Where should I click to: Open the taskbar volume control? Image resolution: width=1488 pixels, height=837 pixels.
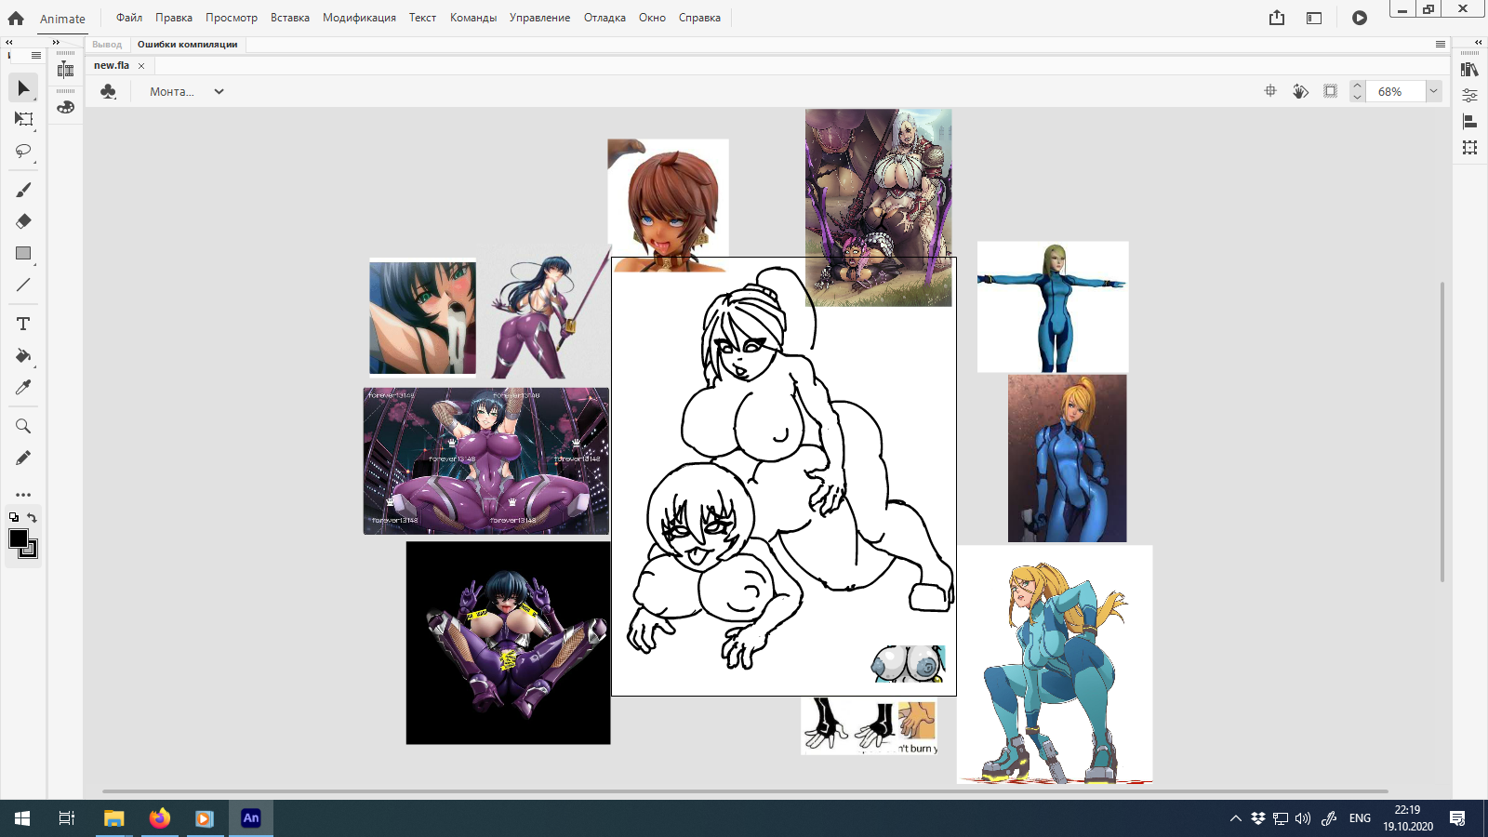click(x=1303, y=818)
